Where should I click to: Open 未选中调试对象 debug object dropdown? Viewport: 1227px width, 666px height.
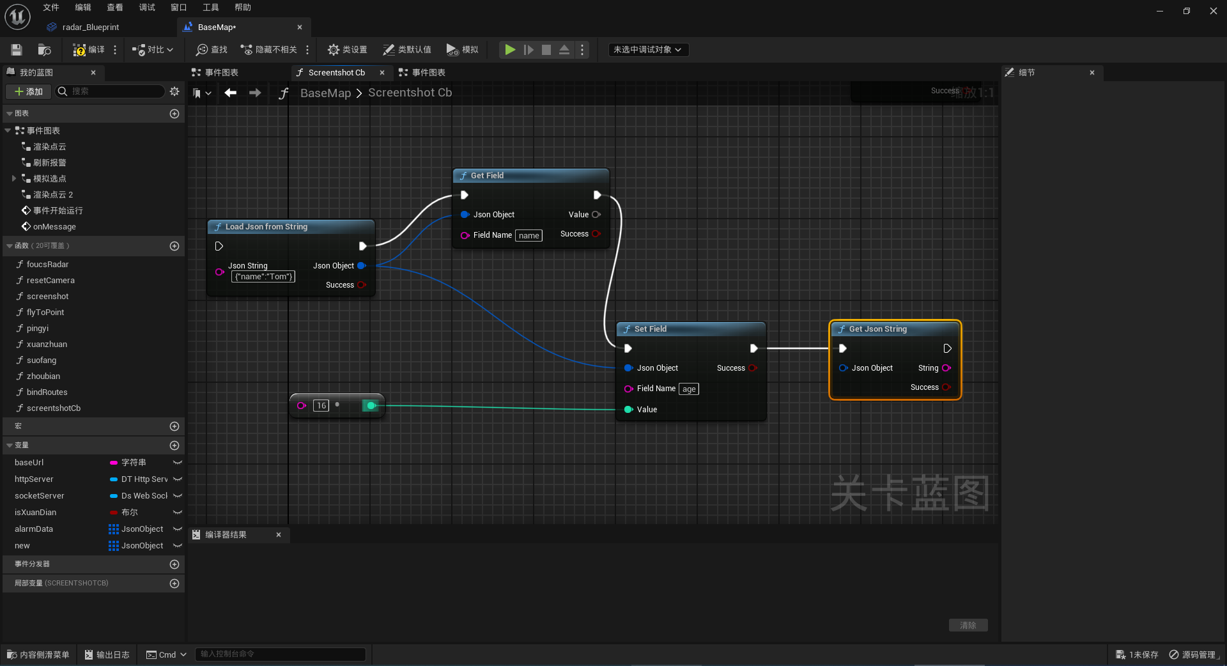coord(648,50)
